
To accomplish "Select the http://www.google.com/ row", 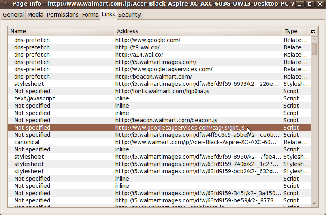I will [159, 40].
